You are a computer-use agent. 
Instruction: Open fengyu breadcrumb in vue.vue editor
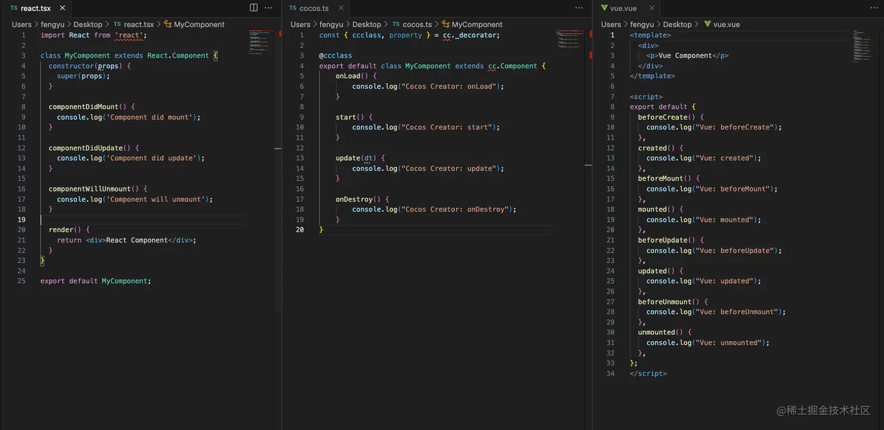[x=642, y=25]
